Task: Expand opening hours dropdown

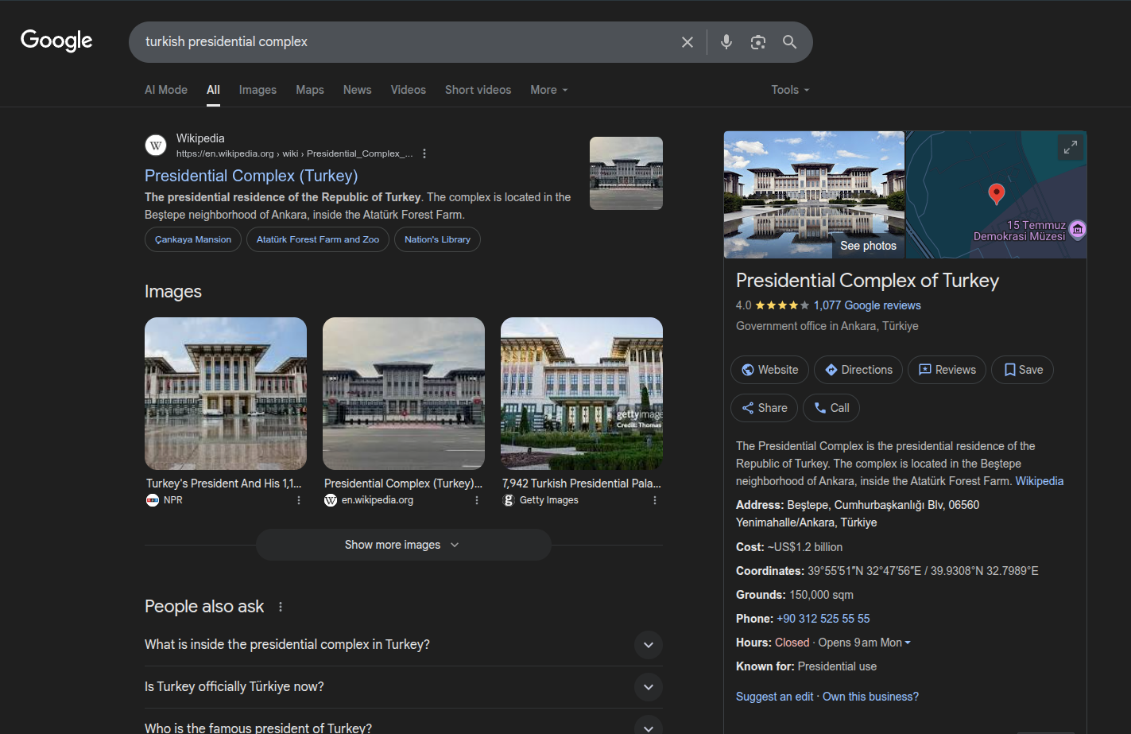Action: tap(865, 643)
